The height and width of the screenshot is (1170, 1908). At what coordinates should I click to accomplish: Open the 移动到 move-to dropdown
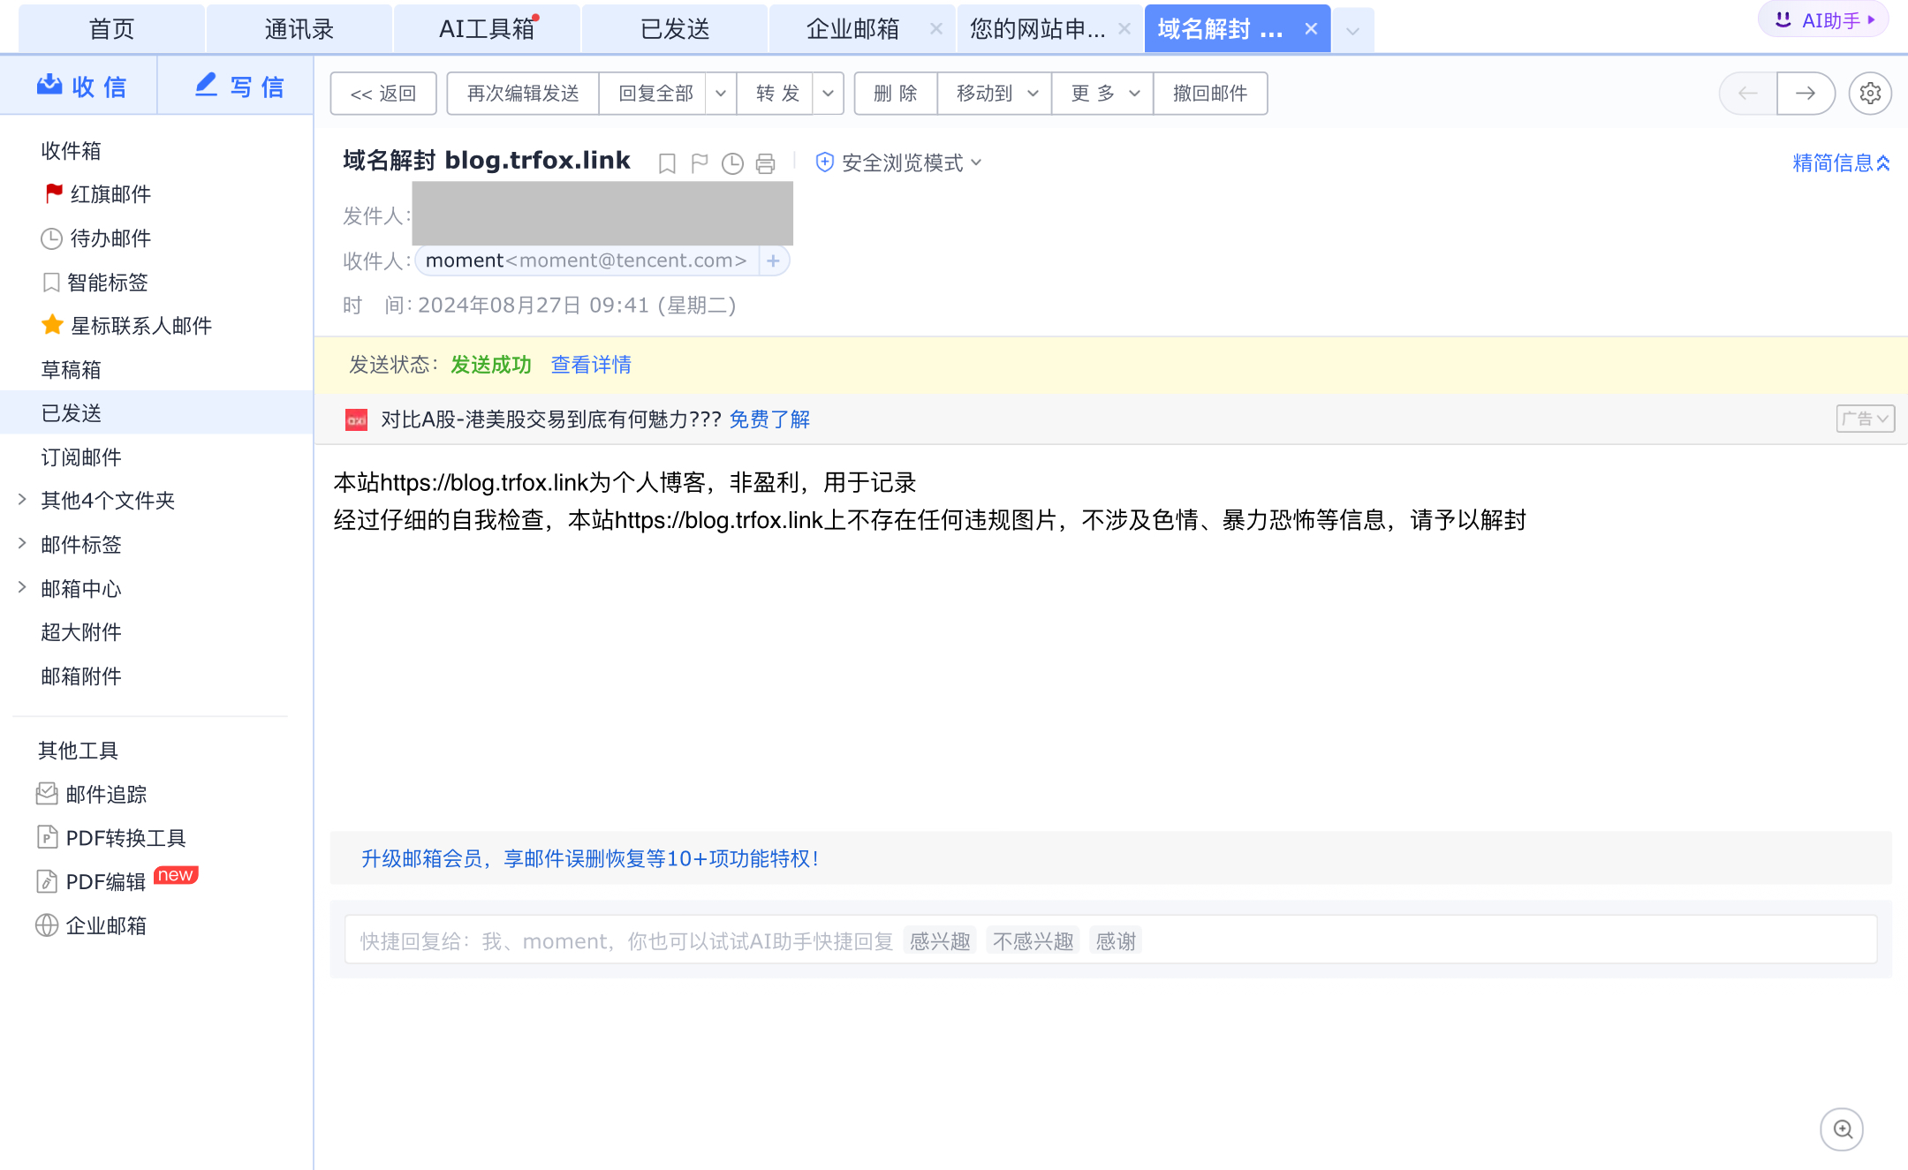click(993, 93)
